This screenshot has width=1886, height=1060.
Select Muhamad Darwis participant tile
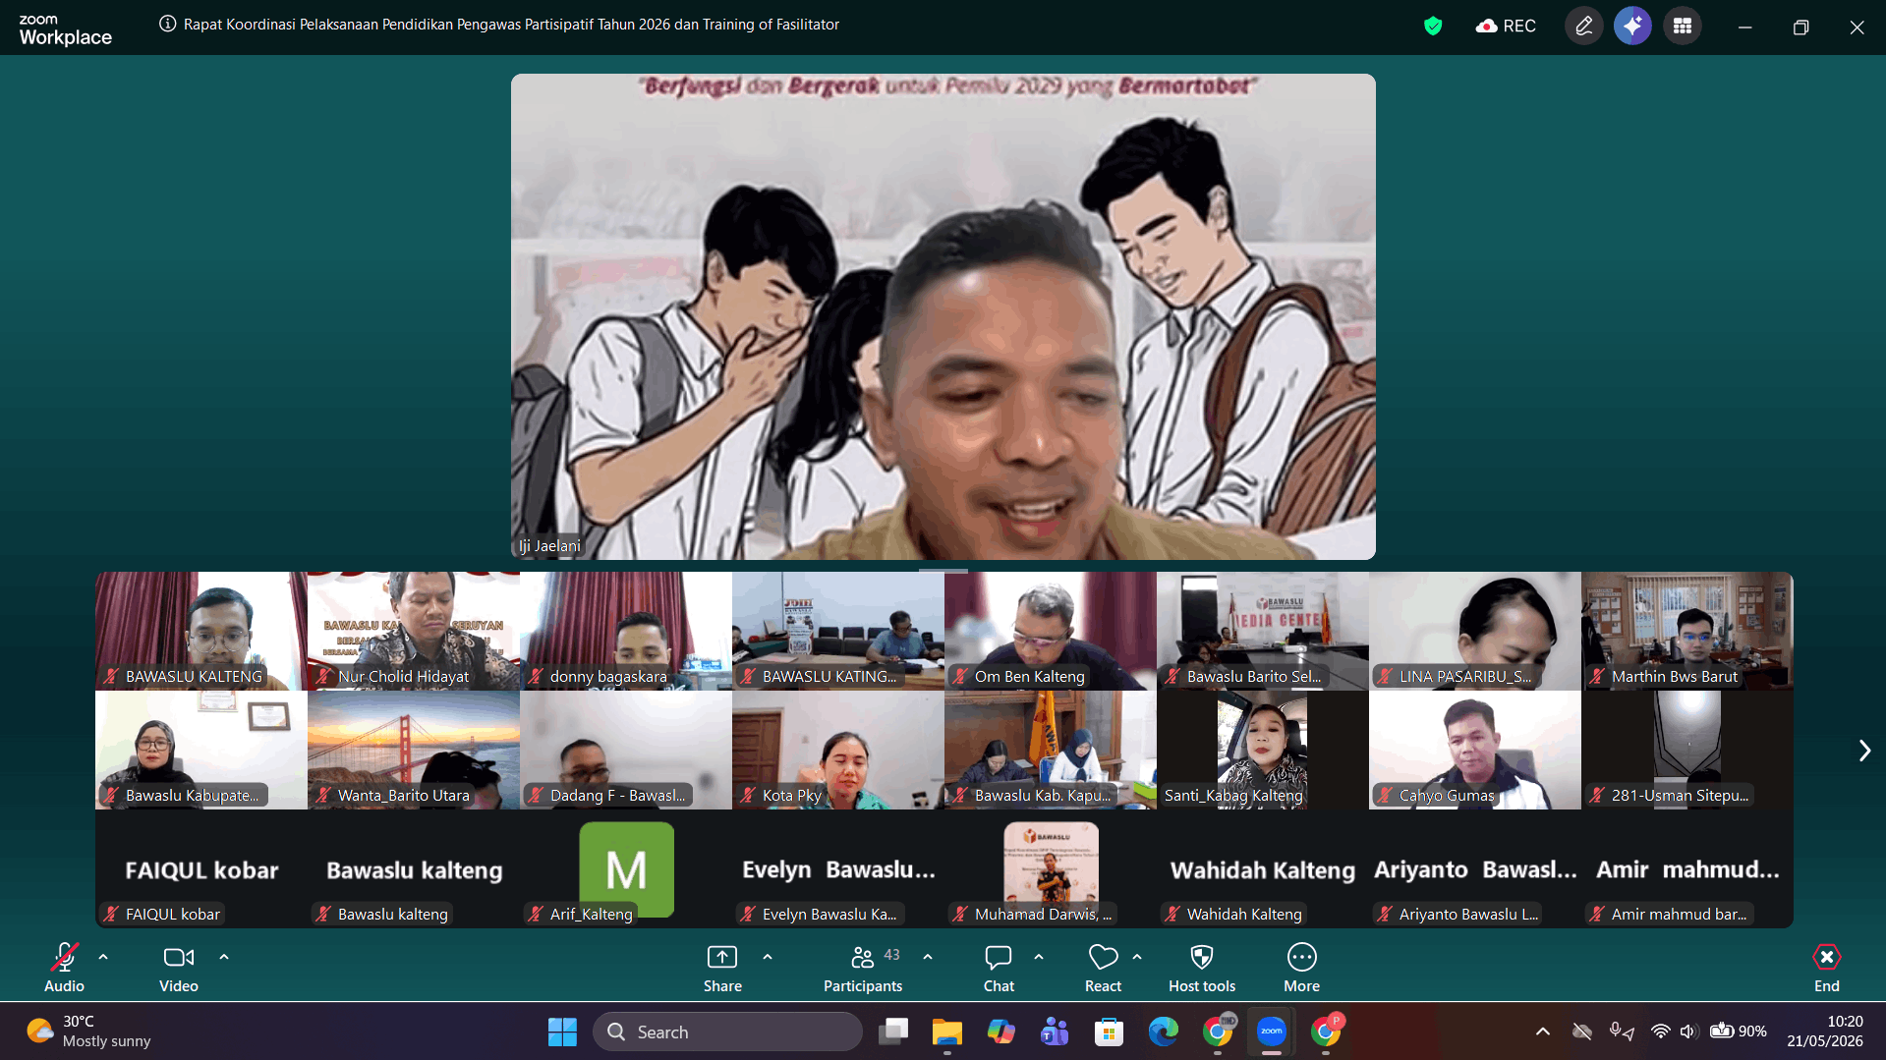[1051, 868]
